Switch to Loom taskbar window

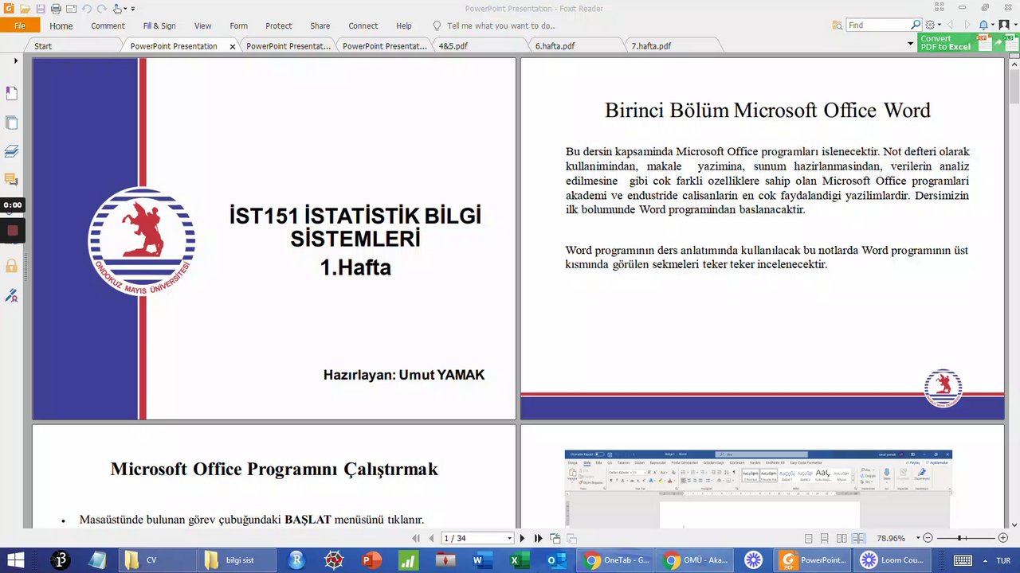pyautogui.click(x=892, y=560)
